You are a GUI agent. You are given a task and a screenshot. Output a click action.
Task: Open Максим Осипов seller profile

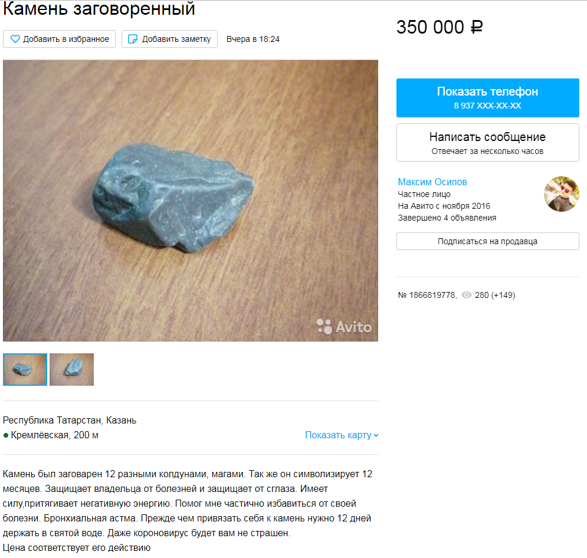[x=432, y=182]
